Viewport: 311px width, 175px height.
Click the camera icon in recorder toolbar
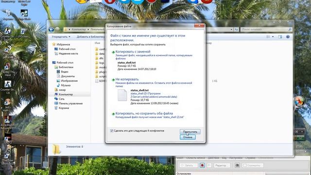237,165
